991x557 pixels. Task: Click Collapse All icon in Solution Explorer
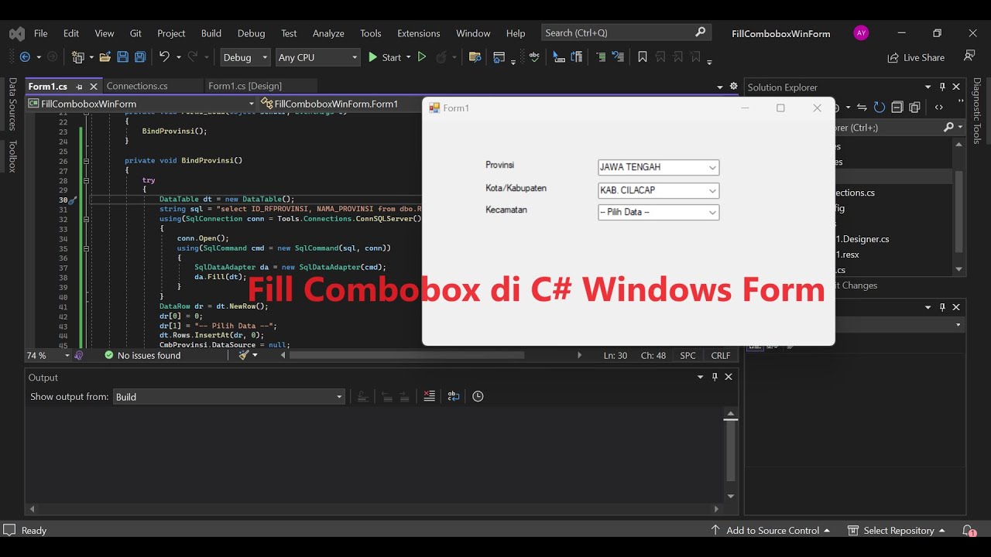(x=897, y=108)
